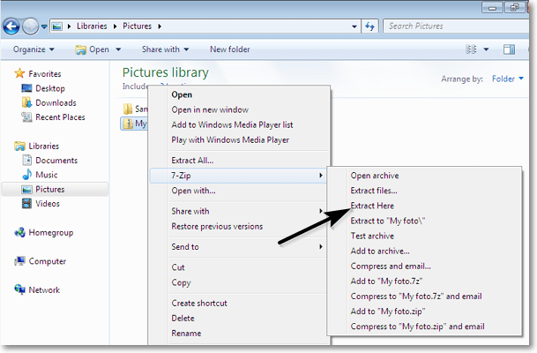Click the Videos filmstrip icon
Viewport: 537px width, 353px height.
26,204
